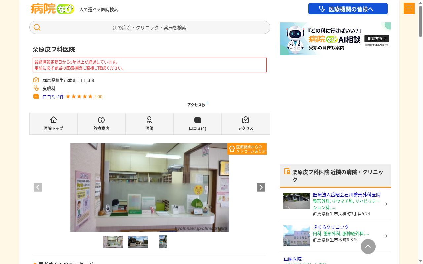Click the five-star rating 5.00
Screen dimensions: 423x264
(x=84, y=97)
